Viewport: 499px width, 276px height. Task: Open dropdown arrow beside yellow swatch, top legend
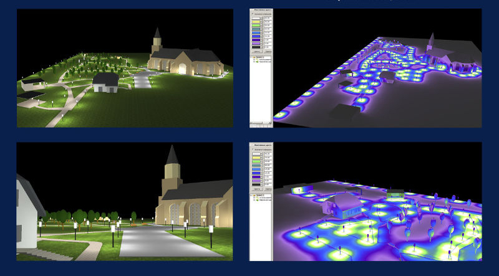[x=261, y=22]
